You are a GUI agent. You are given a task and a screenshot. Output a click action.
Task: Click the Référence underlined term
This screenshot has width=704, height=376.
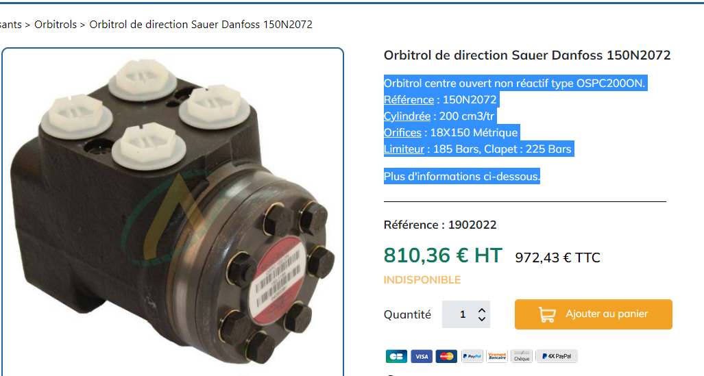tap(409, 99)
